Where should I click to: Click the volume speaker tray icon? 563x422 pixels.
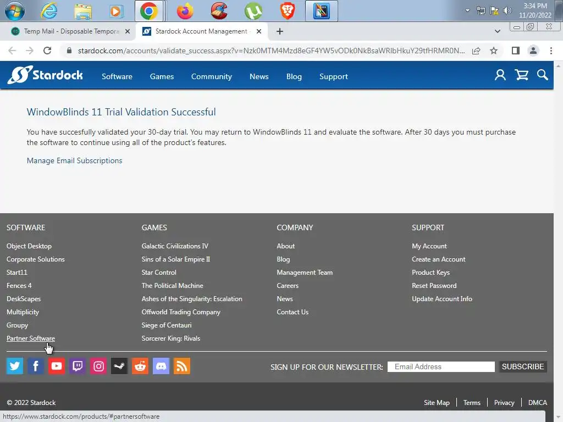coord(507,10)
